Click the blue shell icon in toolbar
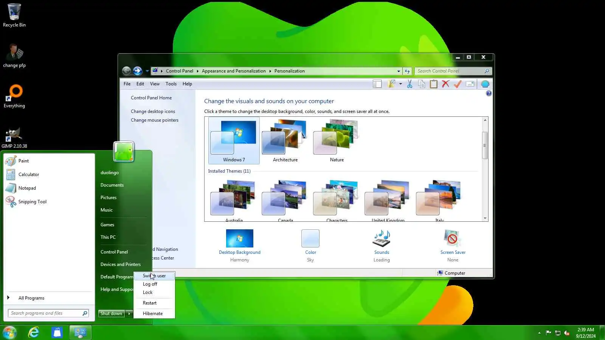 [x=485, y=84]
